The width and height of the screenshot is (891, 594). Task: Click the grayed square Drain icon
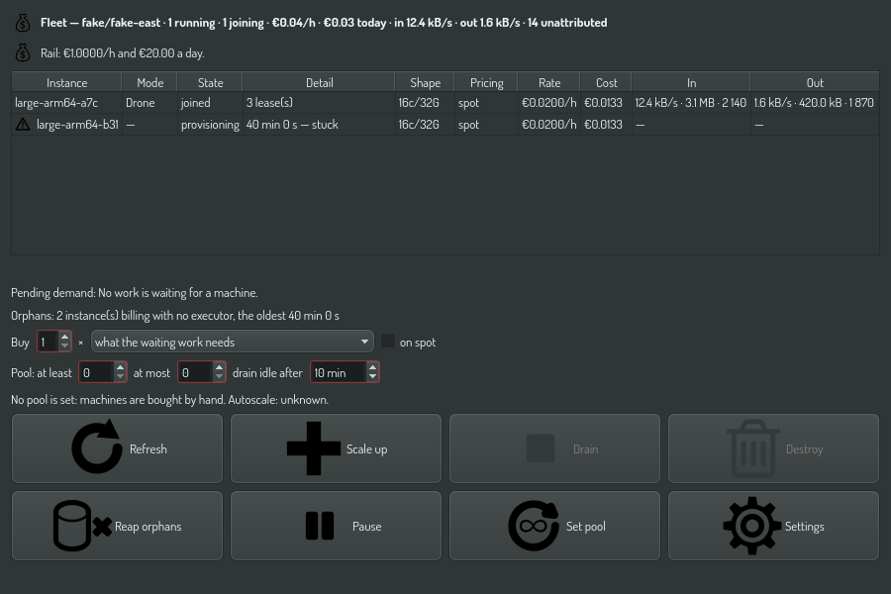(x=541, y=447)
